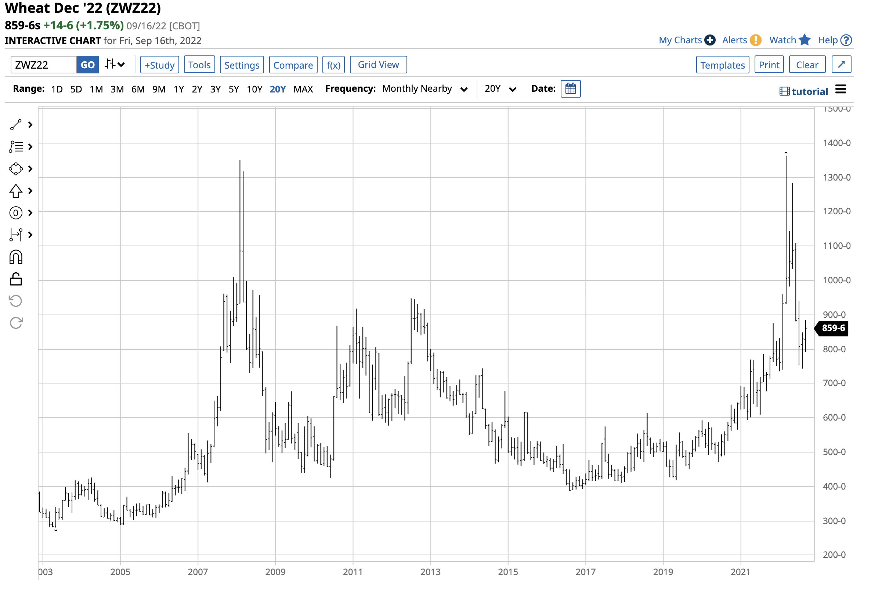The height and width of the screenshot is (596, 882).
Task: Click the ZWZ22 symbol input field
Action: 44,65
